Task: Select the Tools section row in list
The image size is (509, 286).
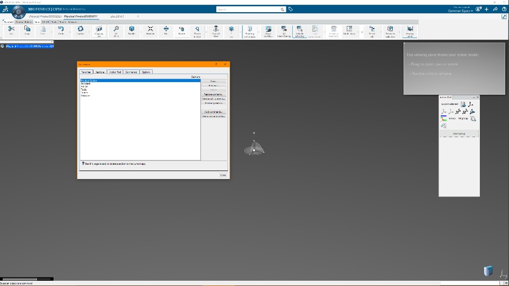Action: (140, 90)
